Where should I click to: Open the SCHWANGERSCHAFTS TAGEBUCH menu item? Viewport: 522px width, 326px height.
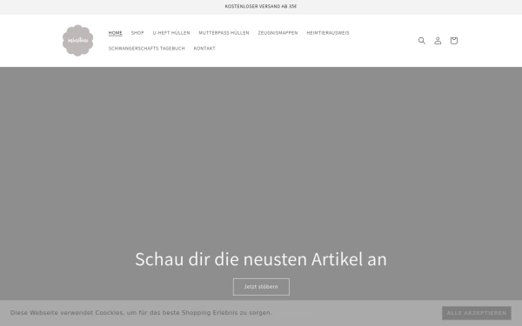[146, 48]
